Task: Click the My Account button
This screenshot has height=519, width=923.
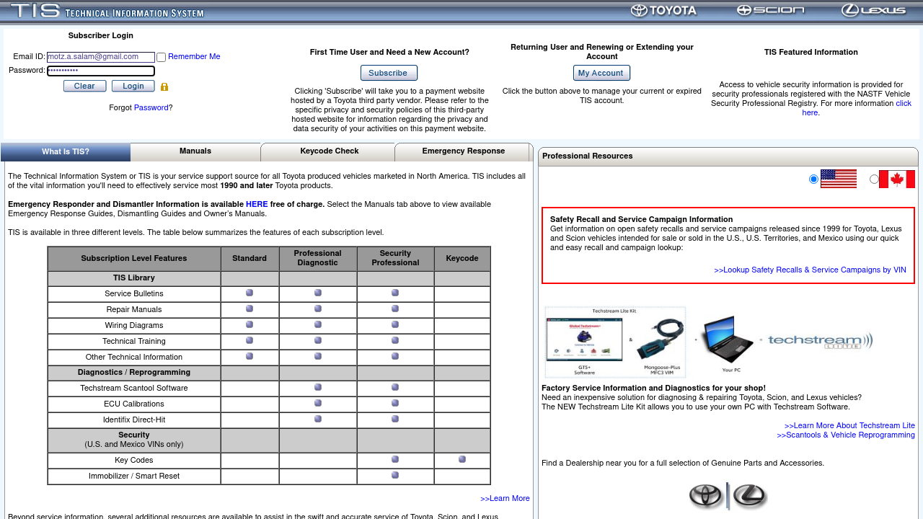Action: click(601, 73)
